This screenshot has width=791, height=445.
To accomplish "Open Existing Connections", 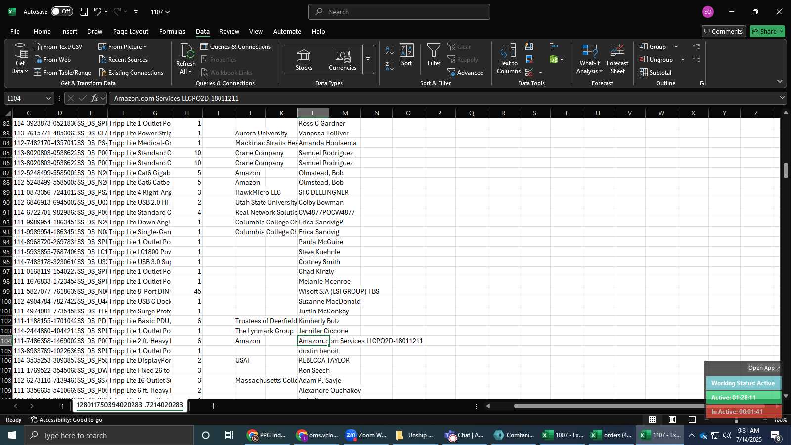I will (131, 73).
